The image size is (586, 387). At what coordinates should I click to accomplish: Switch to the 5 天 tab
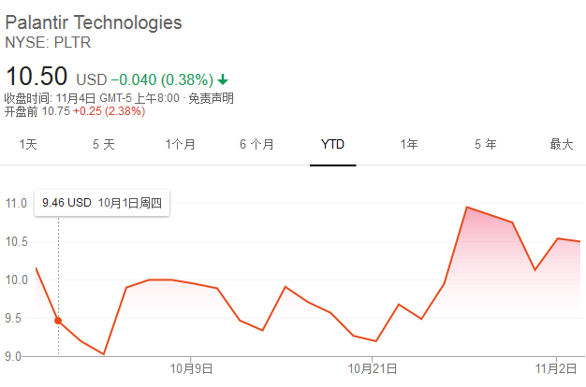pos(103,144)
